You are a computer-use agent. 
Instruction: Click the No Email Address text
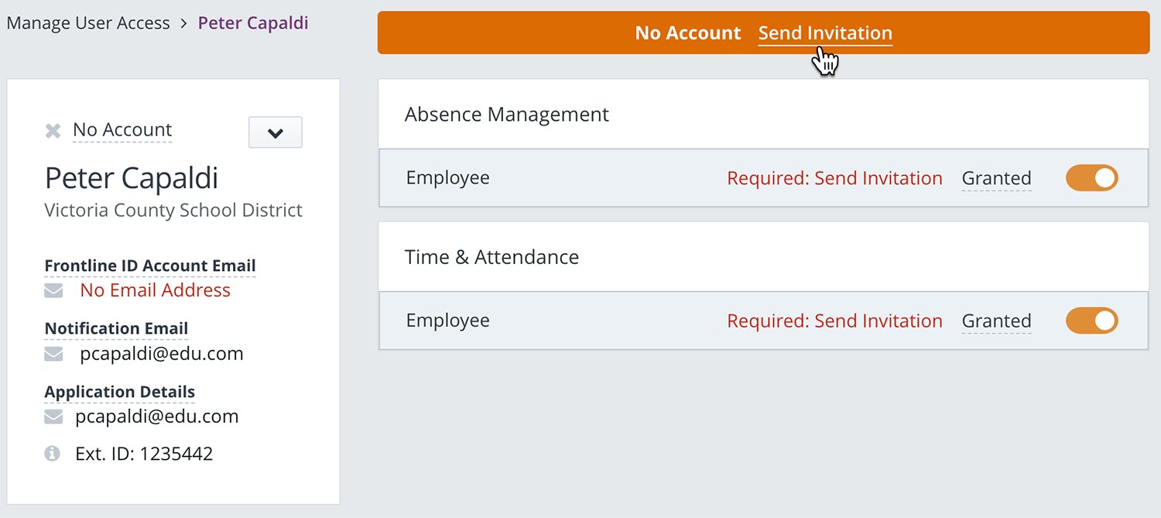[156, 290]
